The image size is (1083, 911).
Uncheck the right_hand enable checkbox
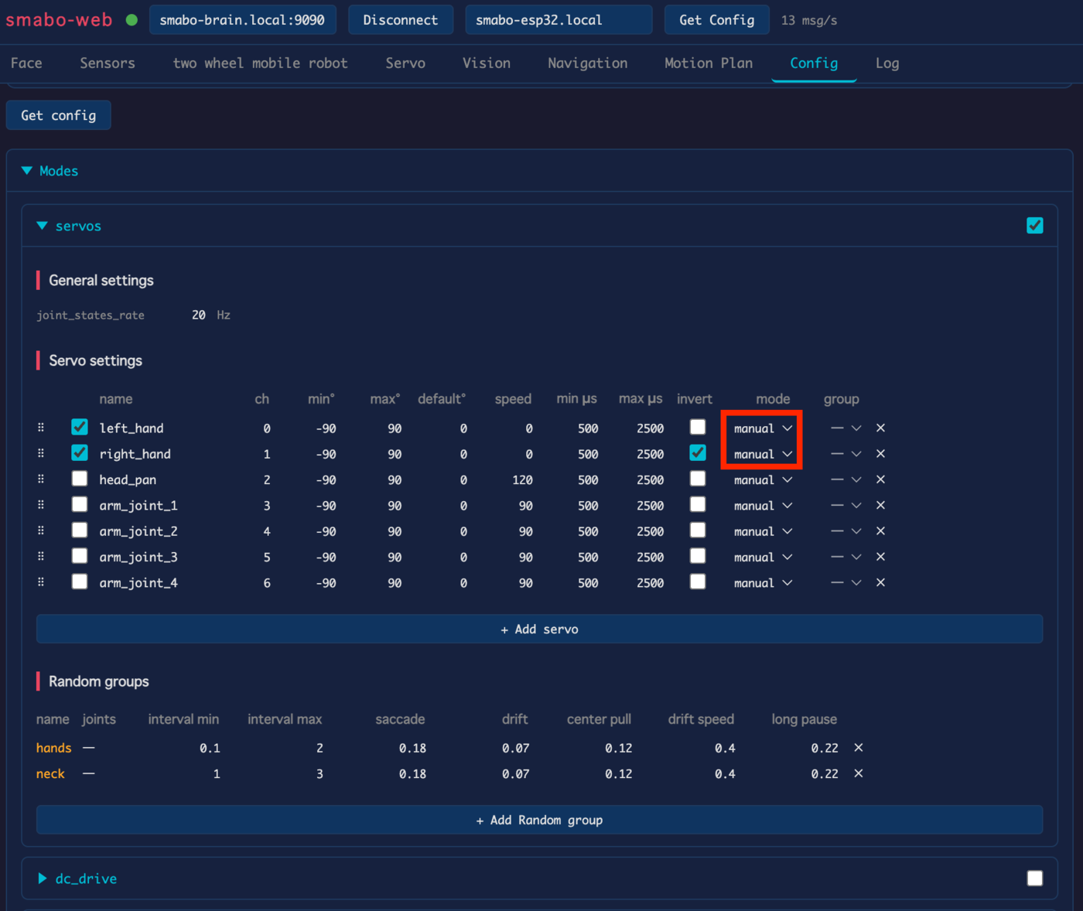pyautogui.click(x=80, y=452)
